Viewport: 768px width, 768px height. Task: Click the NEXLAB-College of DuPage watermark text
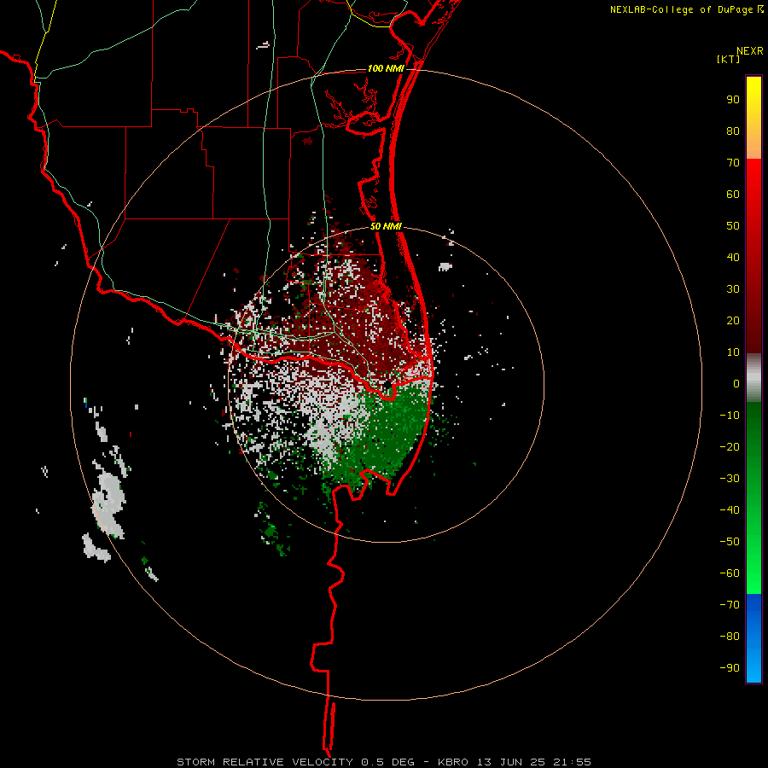(686, 9)
